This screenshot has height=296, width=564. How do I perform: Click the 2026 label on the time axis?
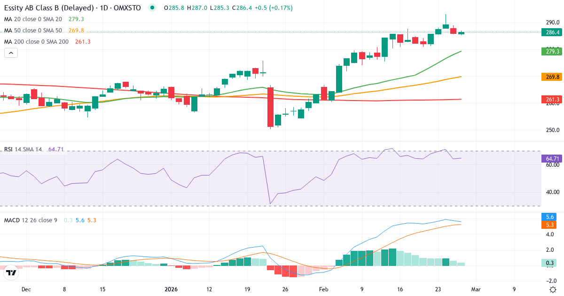170,290
